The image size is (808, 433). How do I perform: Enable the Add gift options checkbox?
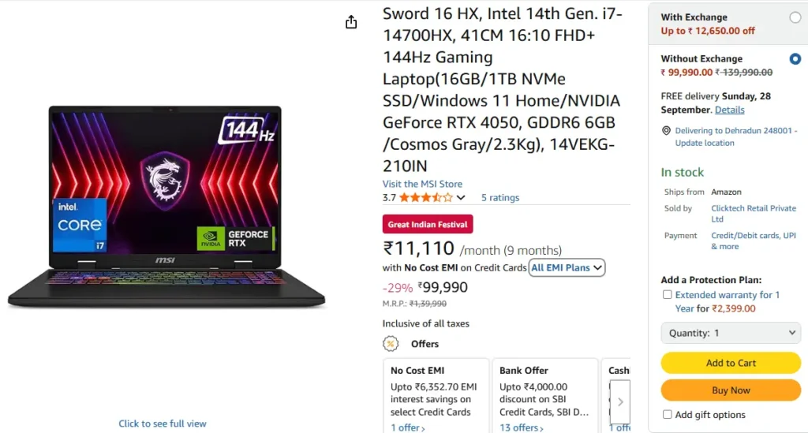(668, 415)
